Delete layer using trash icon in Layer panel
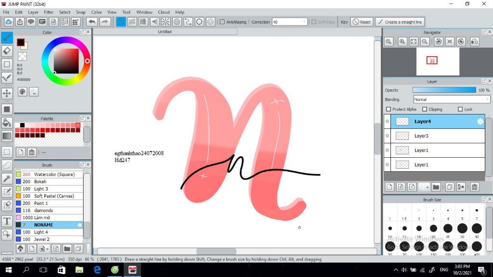Image resolution: width=493 pixels, height=277 pixels. 474,187
